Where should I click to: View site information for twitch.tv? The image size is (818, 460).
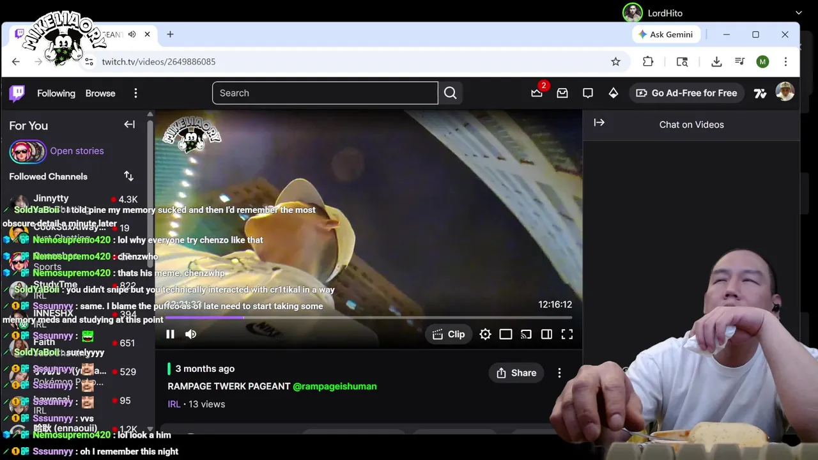(x=89, y=62)
